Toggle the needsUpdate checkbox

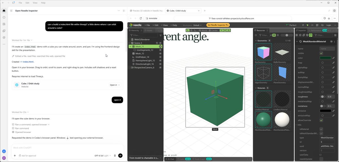pyautogui.click(x=321, y=159)
